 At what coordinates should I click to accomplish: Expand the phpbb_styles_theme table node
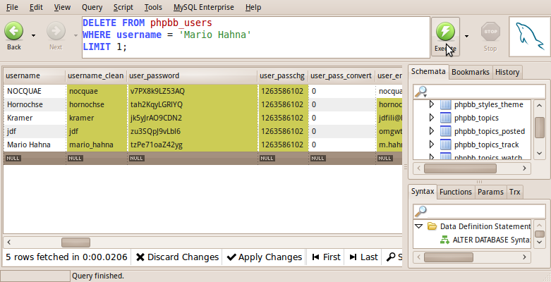[x=432, y=104]
